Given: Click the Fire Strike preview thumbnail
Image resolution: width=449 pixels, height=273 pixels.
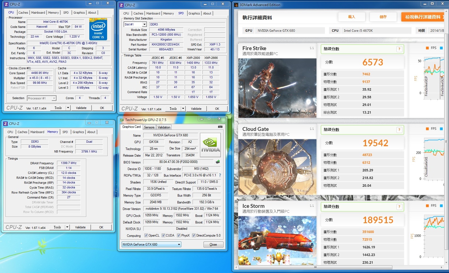Looking at the screenshot, I should 277,88.
